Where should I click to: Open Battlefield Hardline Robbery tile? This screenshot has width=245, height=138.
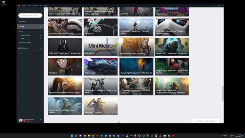(136, 47)
